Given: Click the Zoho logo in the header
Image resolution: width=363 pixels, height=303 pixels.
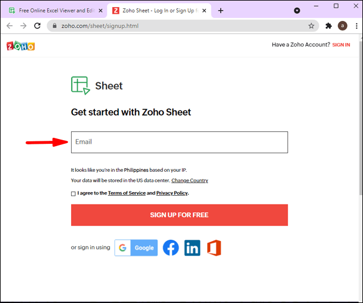Looking at the screenshot, I should point(21,46).
